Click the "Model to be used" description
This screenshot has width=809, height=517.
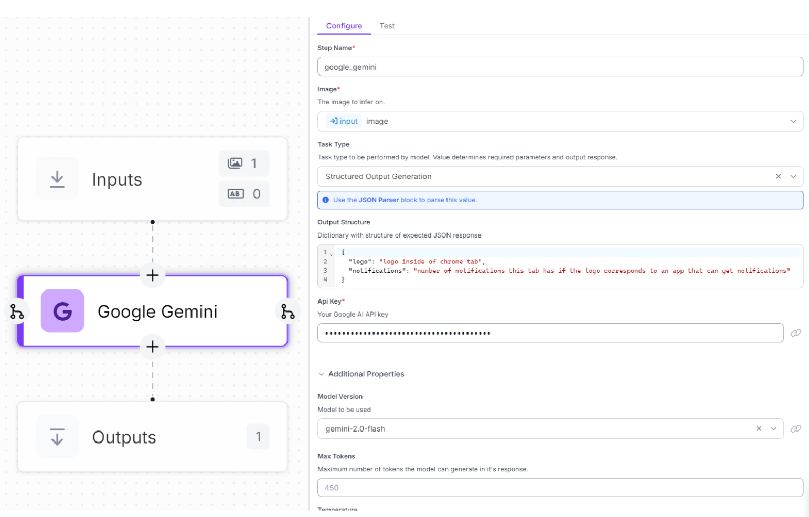(x=344, y=410)
